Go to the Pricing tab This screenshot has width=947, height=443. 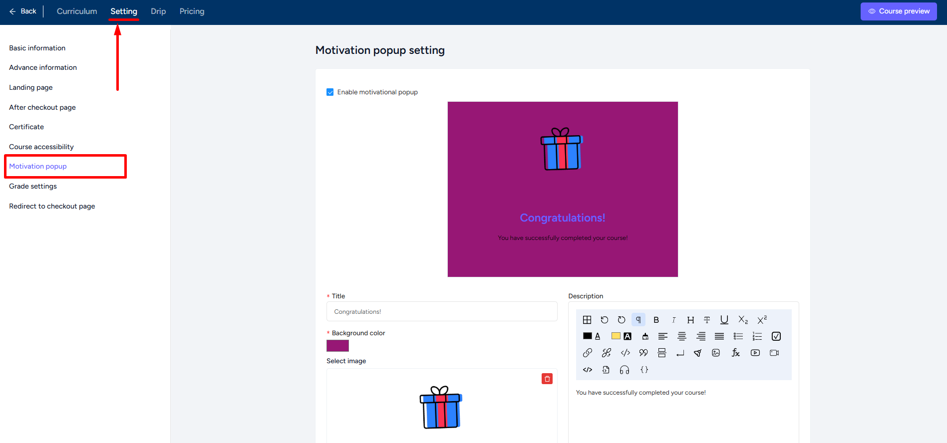coord(192,11)
